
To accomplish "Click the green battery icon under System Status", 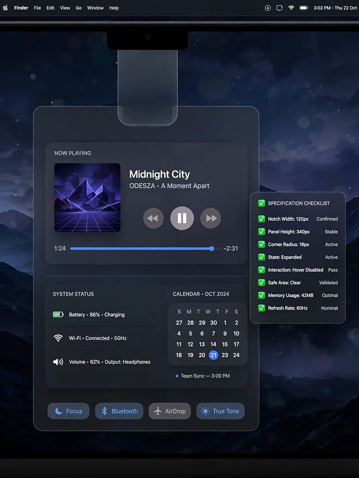I will point(58,315).
